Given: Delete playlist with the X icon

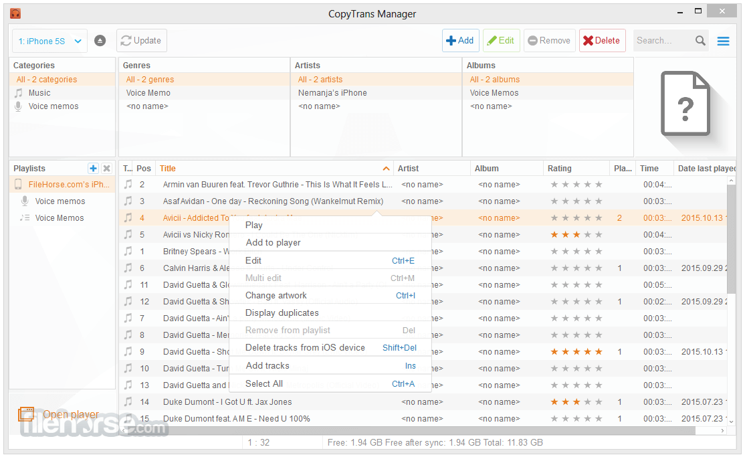Looking at the screenshot, I should pos(107,169).
